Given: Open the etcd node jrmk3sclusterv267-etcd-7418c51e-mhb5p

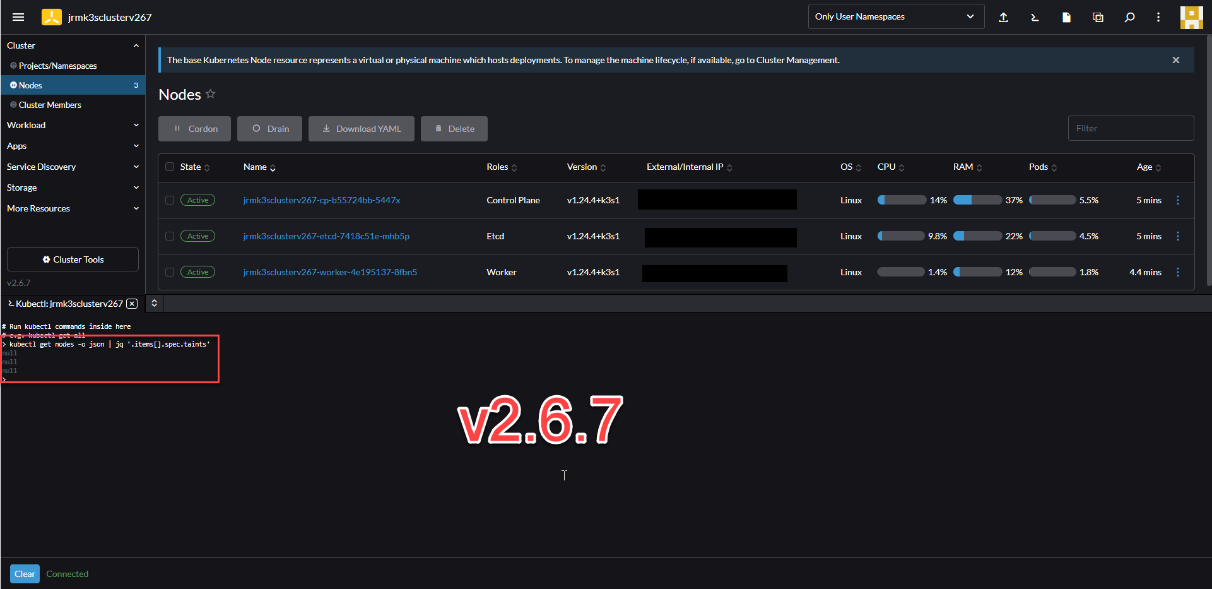Looking at the screenshot, I should pyautogui.click(x=326, y=236).
